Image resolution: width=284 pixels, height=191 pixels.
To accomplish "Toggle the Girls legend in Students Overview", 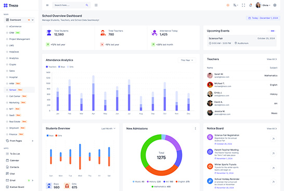I will click(59, 135).
